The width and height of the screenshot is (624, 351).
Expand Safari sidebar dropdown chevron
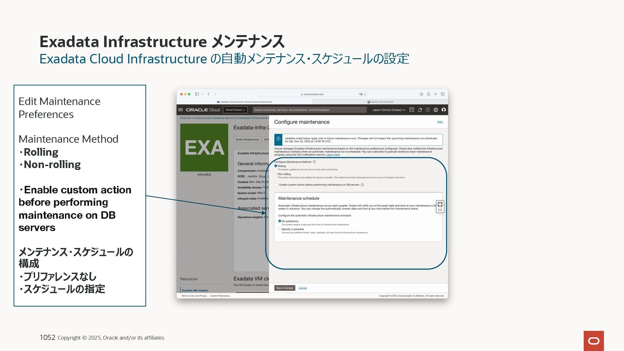pyautogui.click(x=202, y=94)
